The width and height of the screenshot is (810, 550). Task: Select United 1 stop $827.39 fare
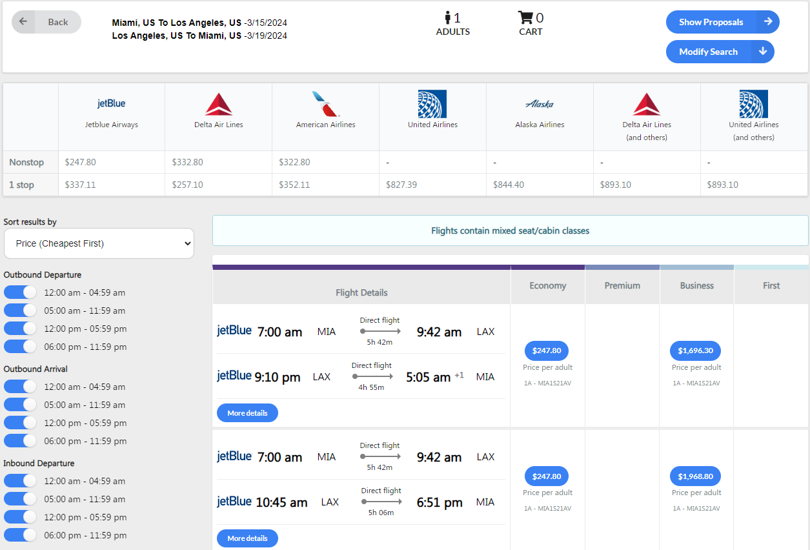(401, 185)
